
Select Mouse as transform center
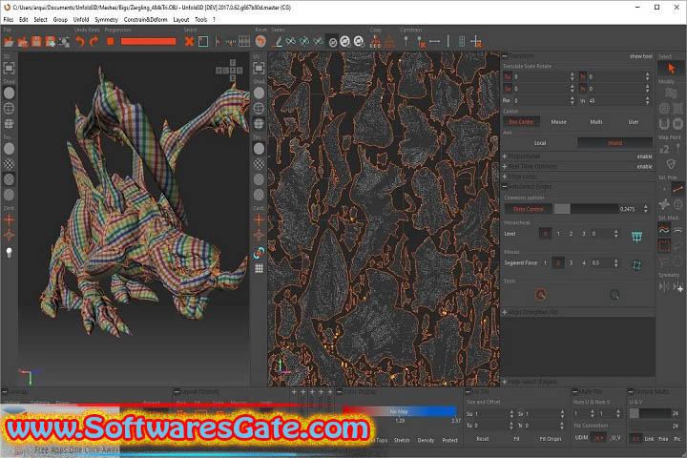coord(558,122)
